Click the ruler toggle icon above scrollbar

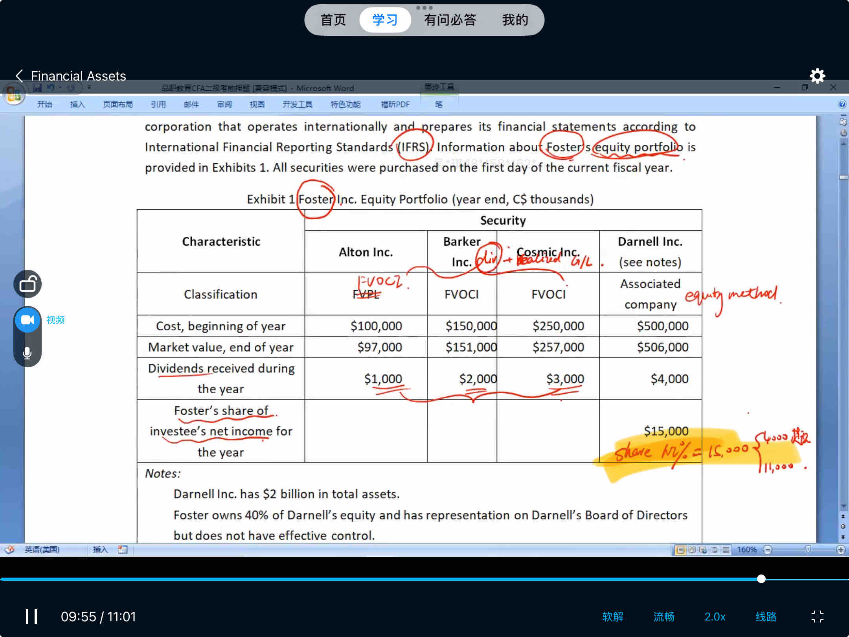coord(843,122)
